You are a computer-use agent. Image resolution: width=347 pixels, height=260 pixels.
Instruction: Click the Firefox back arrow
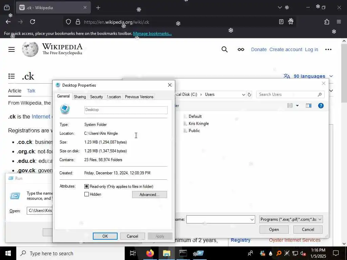click(x=8, y=22)
